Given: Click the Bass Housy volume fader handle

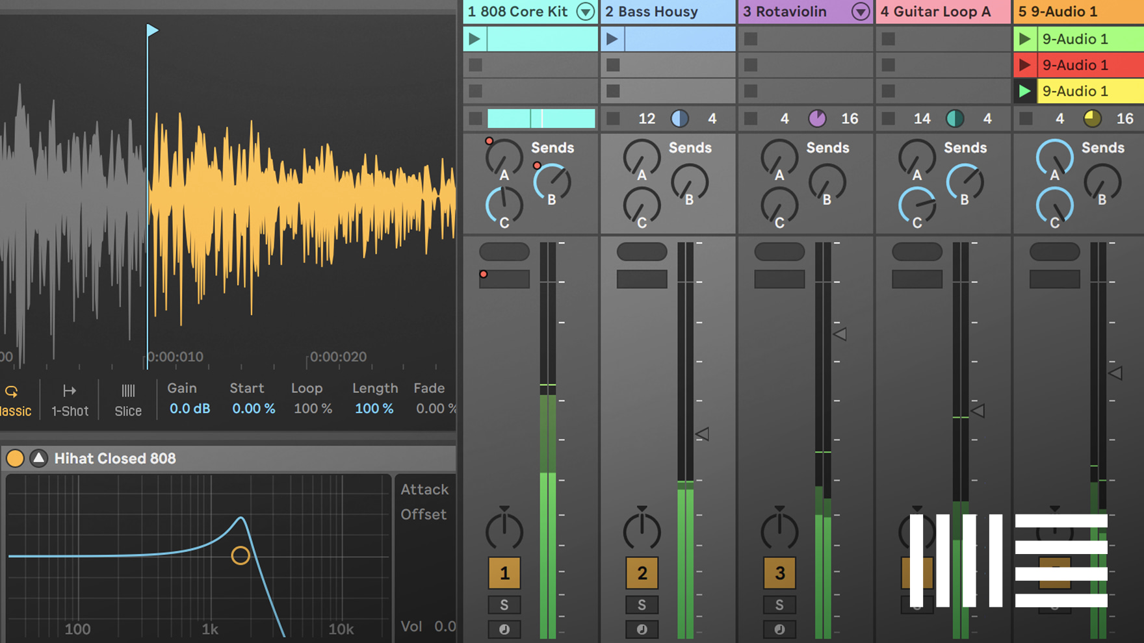Looking at the screenshot, I should coord(702,434).
